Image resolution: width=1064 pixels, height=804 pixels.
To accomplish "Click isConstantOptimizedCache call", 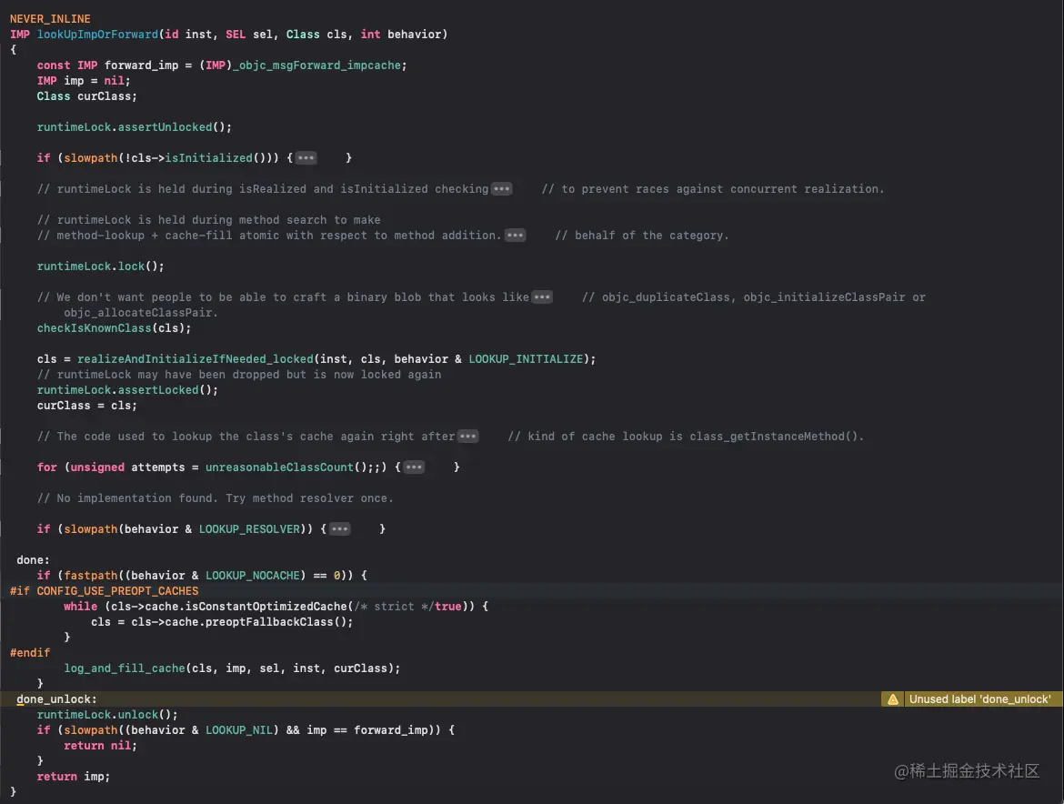I will tap(266, 607).
